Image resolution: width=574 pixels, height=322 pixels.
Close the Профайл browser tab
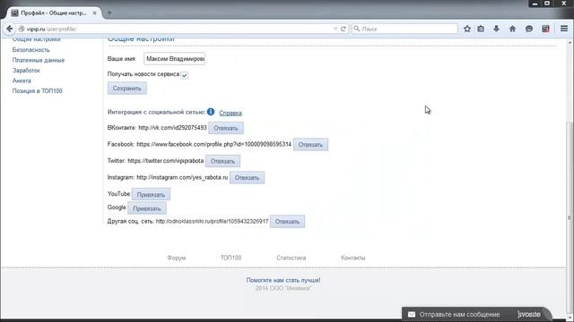pyautogui.click(x=94, y=13)
